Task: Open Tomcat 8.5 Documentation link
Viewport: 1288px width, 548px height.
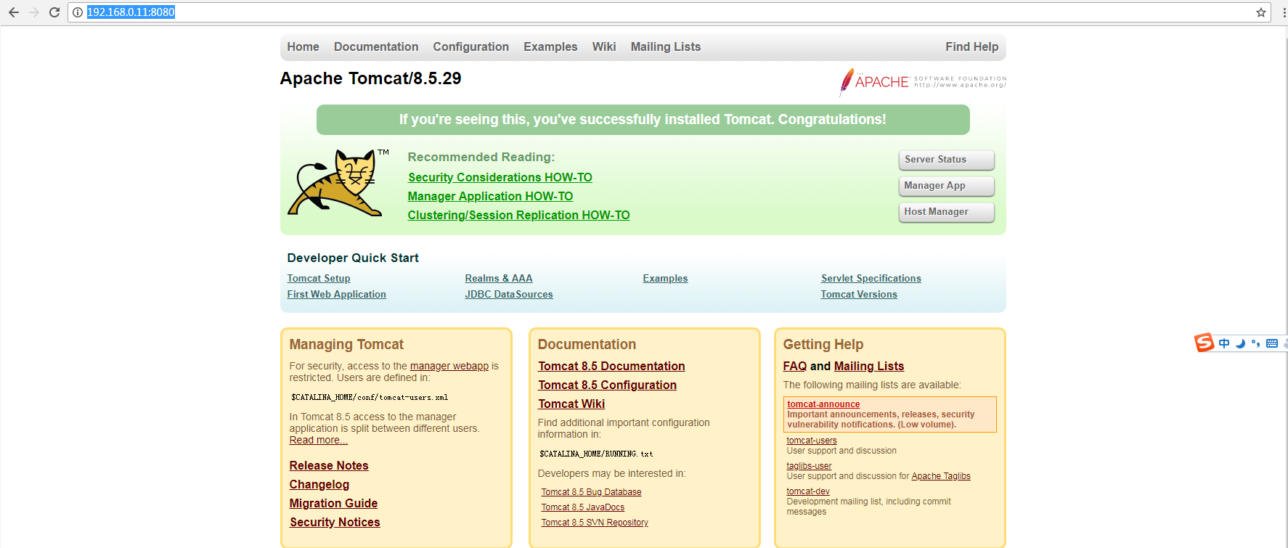Action: [611, 367]
